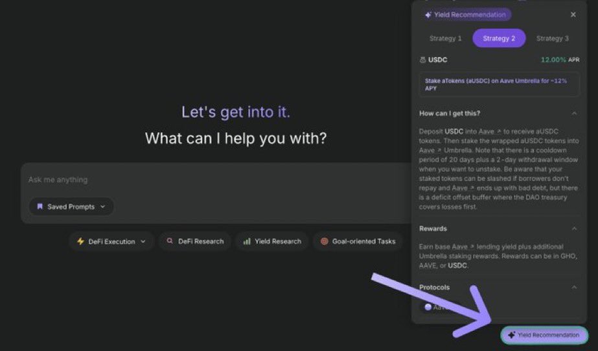Screen dimensions: 598x351
Task: Click the floating Yield Recommendation button
Action: [x=544, y=335]
